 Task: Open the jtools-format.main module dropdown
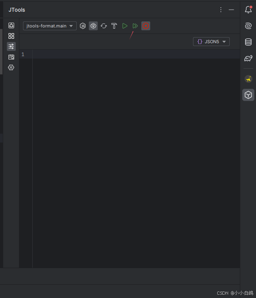50,26
